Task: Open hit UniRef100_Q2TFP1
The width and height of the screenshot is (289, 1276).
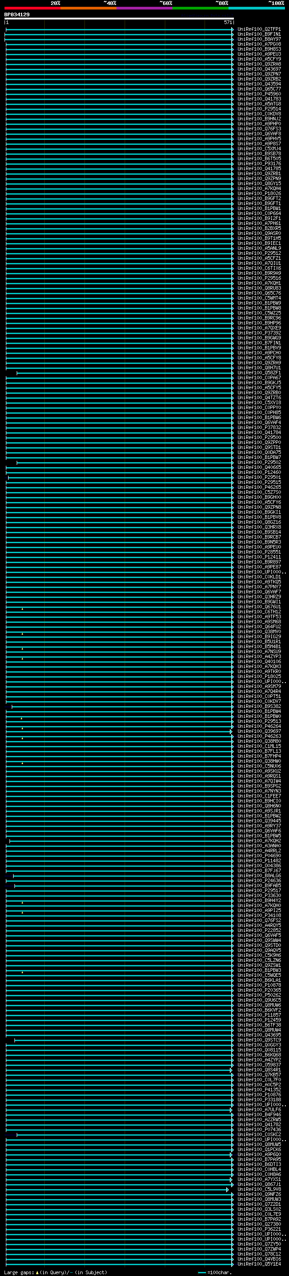Action: (259, 29)
